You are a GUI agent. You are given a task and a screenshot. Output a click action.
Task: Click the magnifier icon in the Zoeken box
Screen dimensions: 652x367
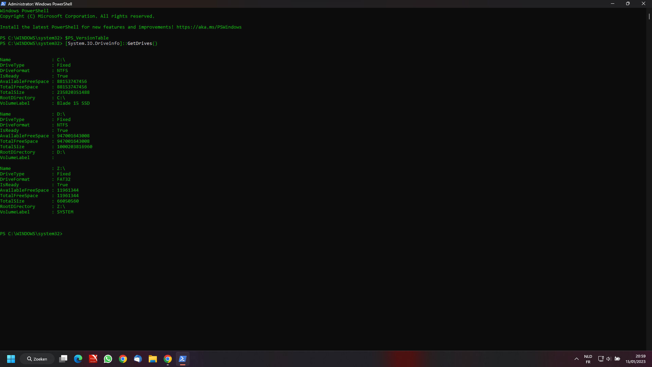(x=30, y=359)
